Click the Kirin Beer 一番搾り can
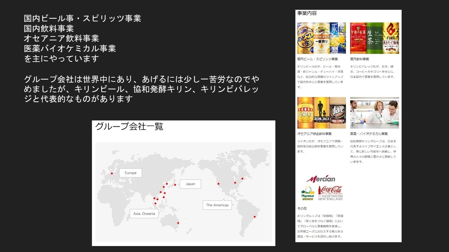449x252 pixels. [x=321, y=38]
